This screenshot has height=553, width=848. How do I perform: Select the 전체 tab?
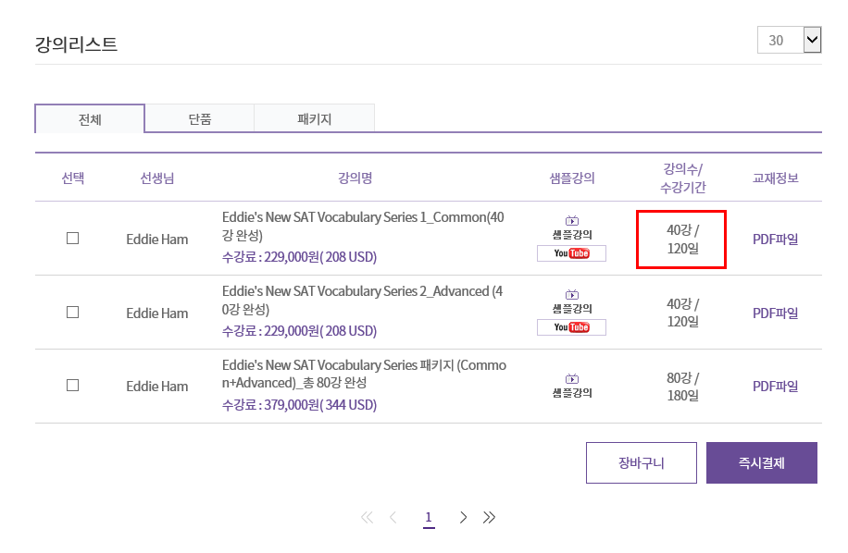point(90,118)
